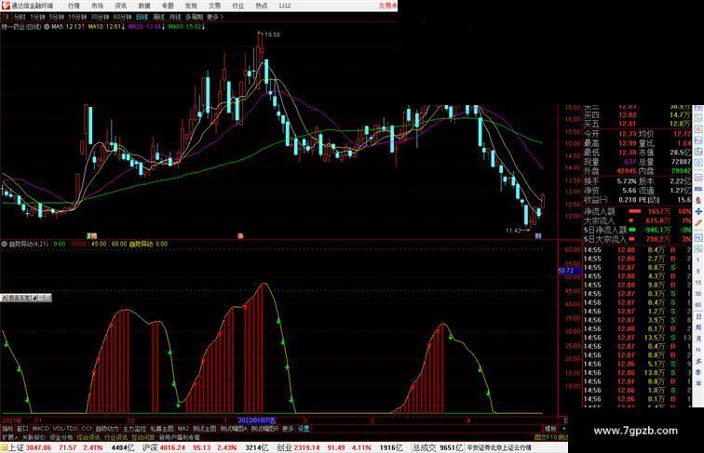Click the panel icon left of 分时
Viewport: 704px width, 453px height.
click(6, 17)
